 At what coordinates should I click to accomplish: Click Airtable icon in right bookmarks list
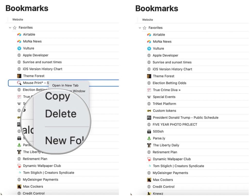[149, 35]
